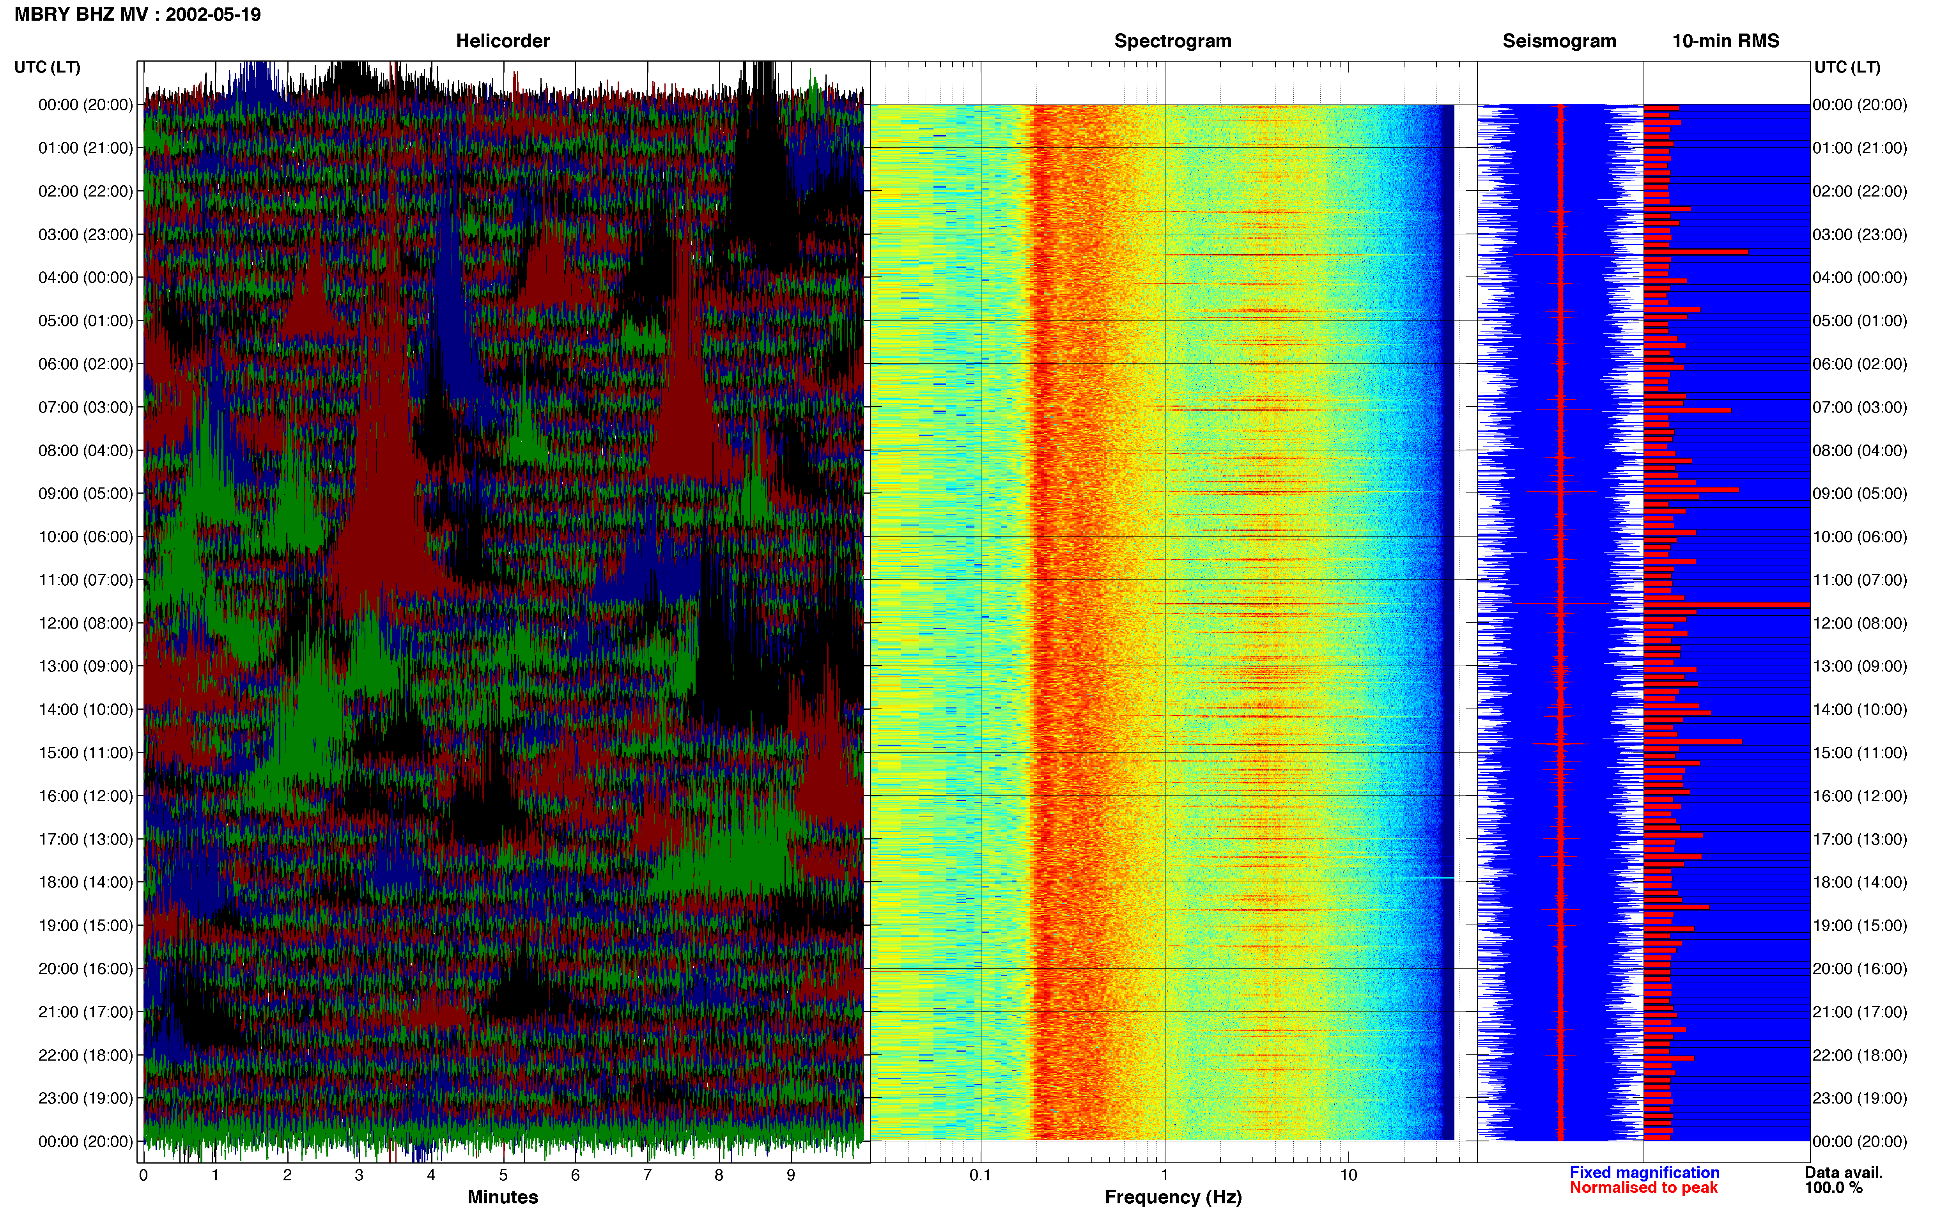
Task: Click left time label '23:00 (19:00)'
Action: click(86, 1098)
